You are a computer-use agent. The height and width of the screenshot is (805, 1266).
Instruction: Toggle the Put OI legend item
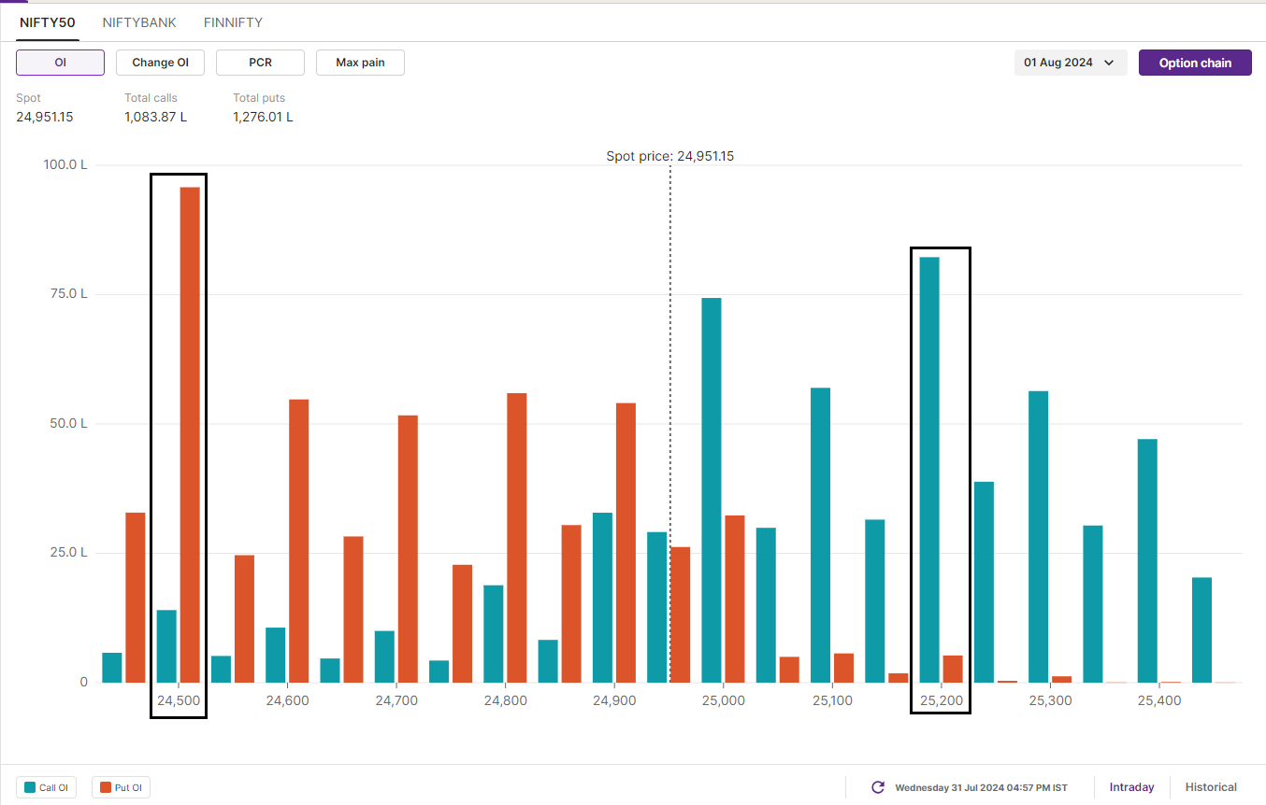point(122,788)
